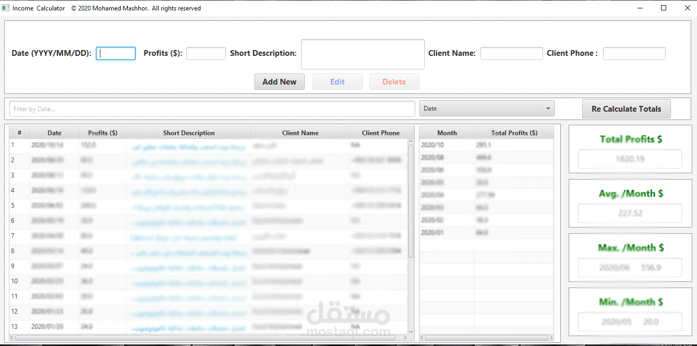The width and height of the screenshot is (697, 346).
Task: Select record row number 13
Action: 208,327
